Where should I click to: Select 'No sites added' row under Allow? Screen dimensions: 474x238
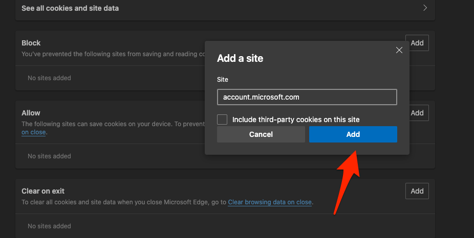coord(49,156)
